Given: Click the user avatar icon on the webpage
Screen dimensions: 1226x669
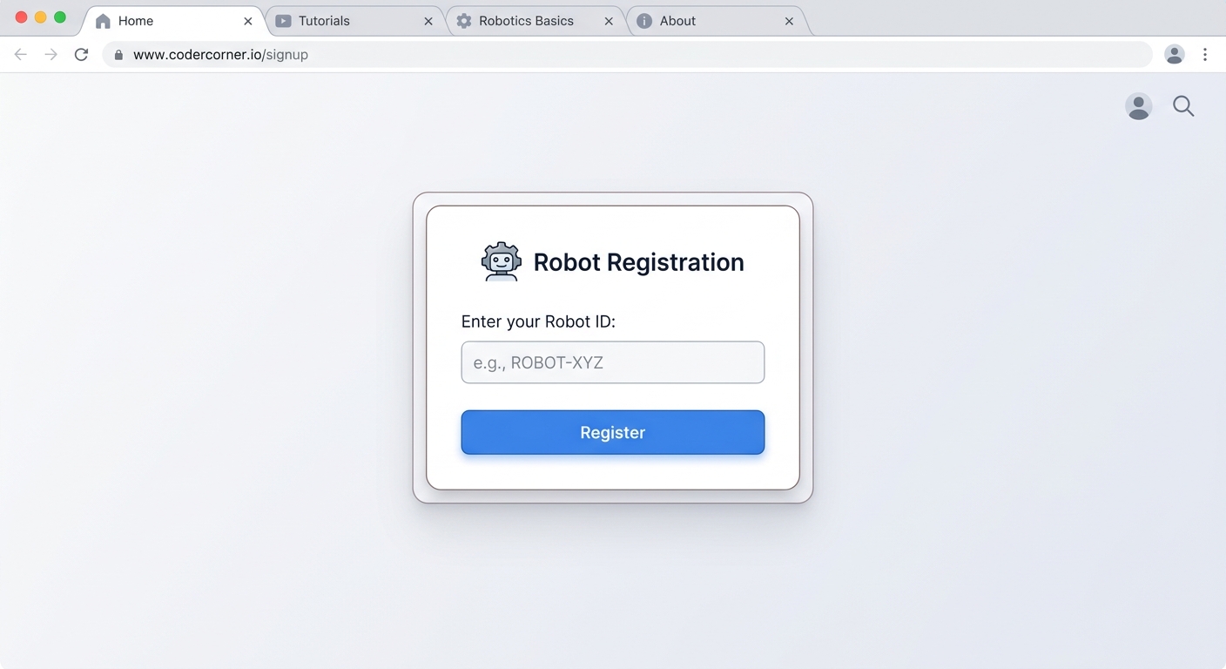Looking at the screenshot, I should point(1138,105).
